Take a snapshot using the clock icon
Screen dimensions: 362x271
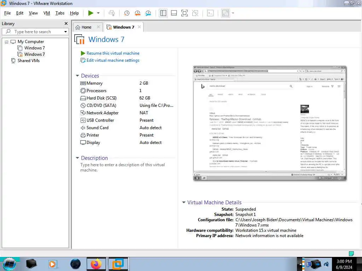(127, 13)
